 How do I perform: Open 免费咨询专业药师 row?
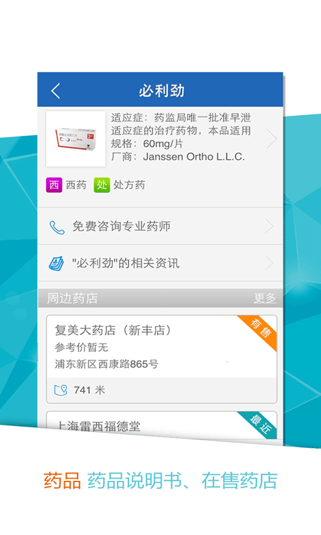pyautogui.click(x=160, y=226)
